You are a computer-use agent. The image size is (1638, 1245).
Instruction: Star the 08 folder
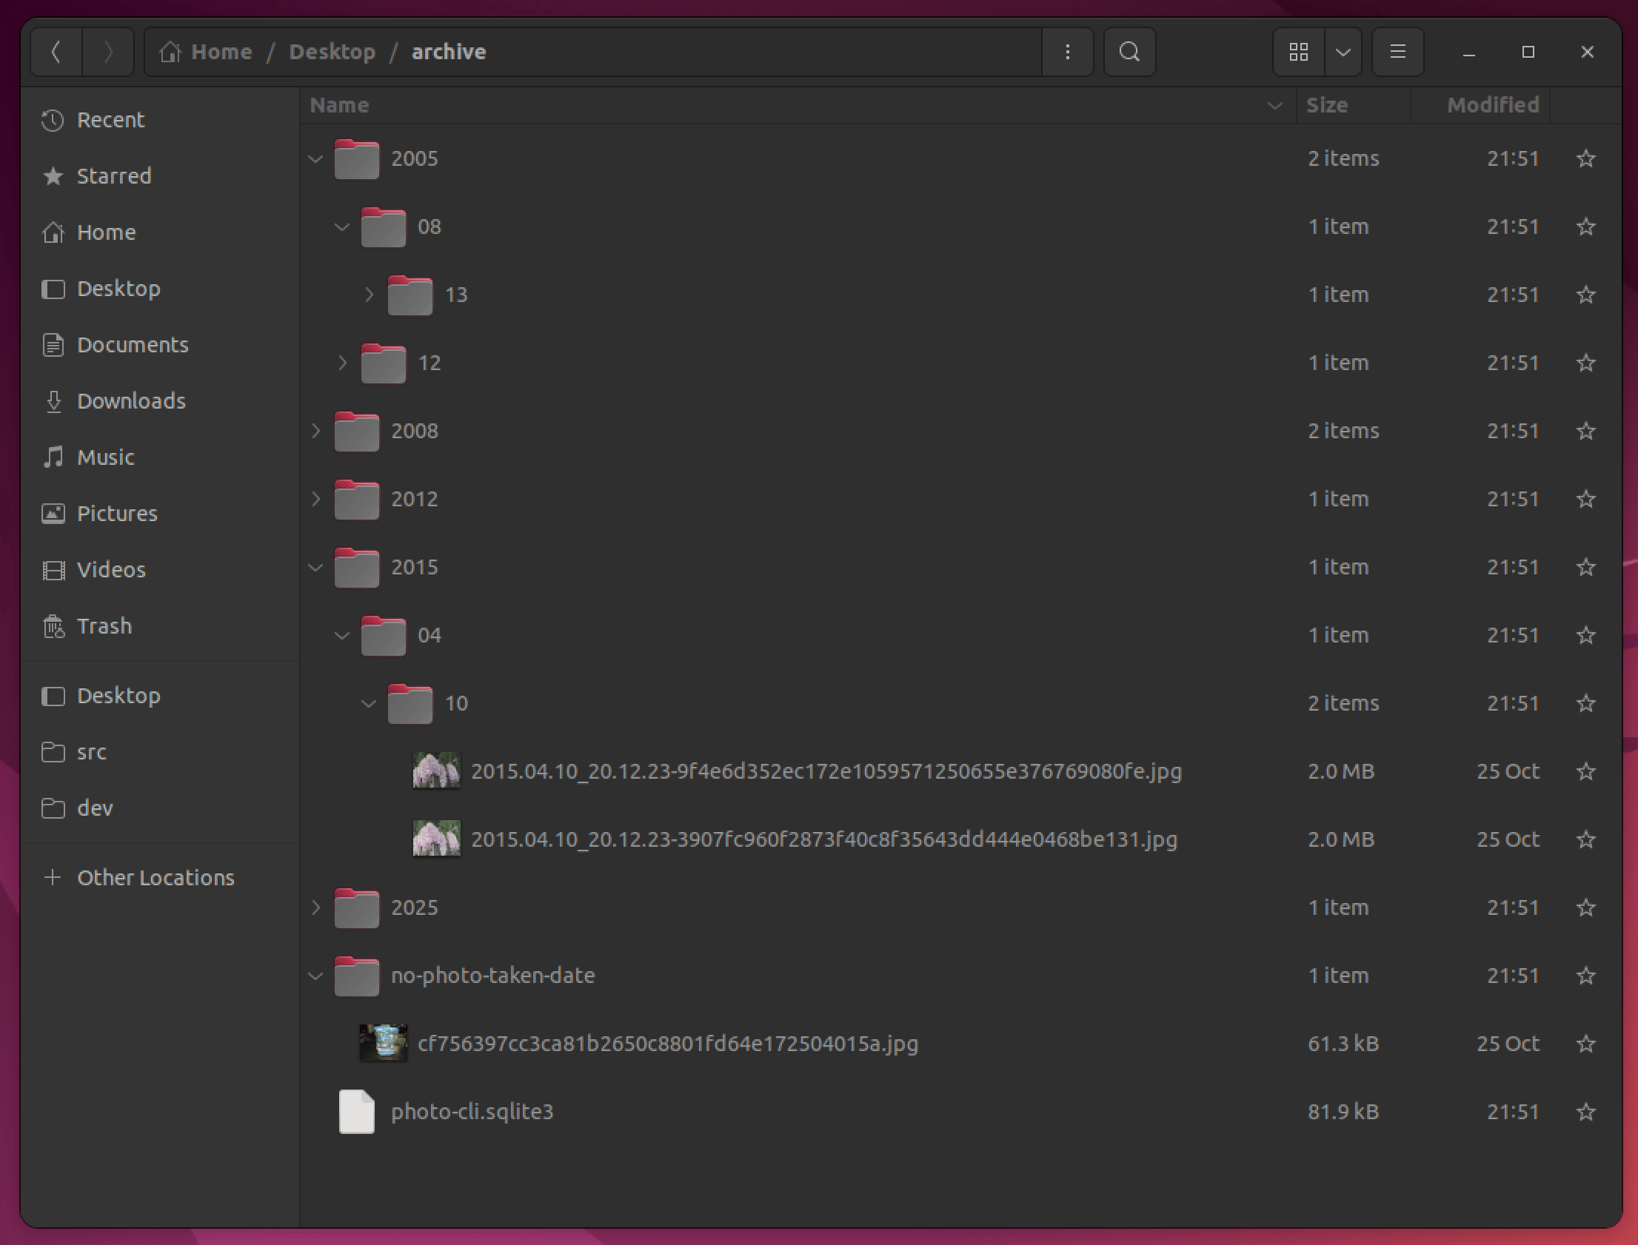pos(1586,226)
